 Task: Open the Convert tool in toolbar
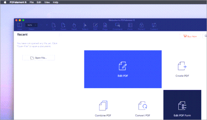[154, 26]
